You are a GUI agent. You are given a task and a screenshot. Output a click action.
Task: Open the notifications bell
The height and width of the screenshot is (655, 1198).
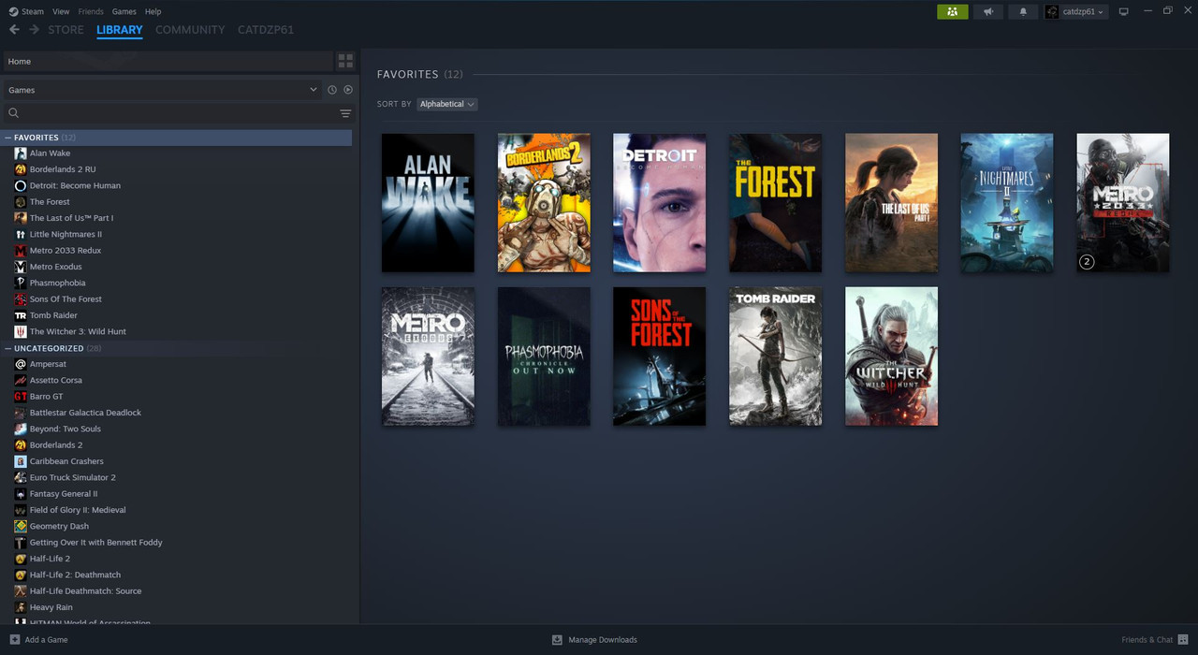pos(1023,11)
